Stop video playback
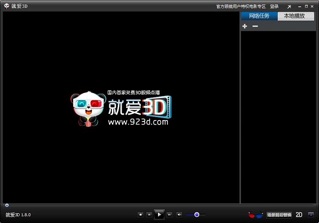319x223 pixels. [140, 215]
